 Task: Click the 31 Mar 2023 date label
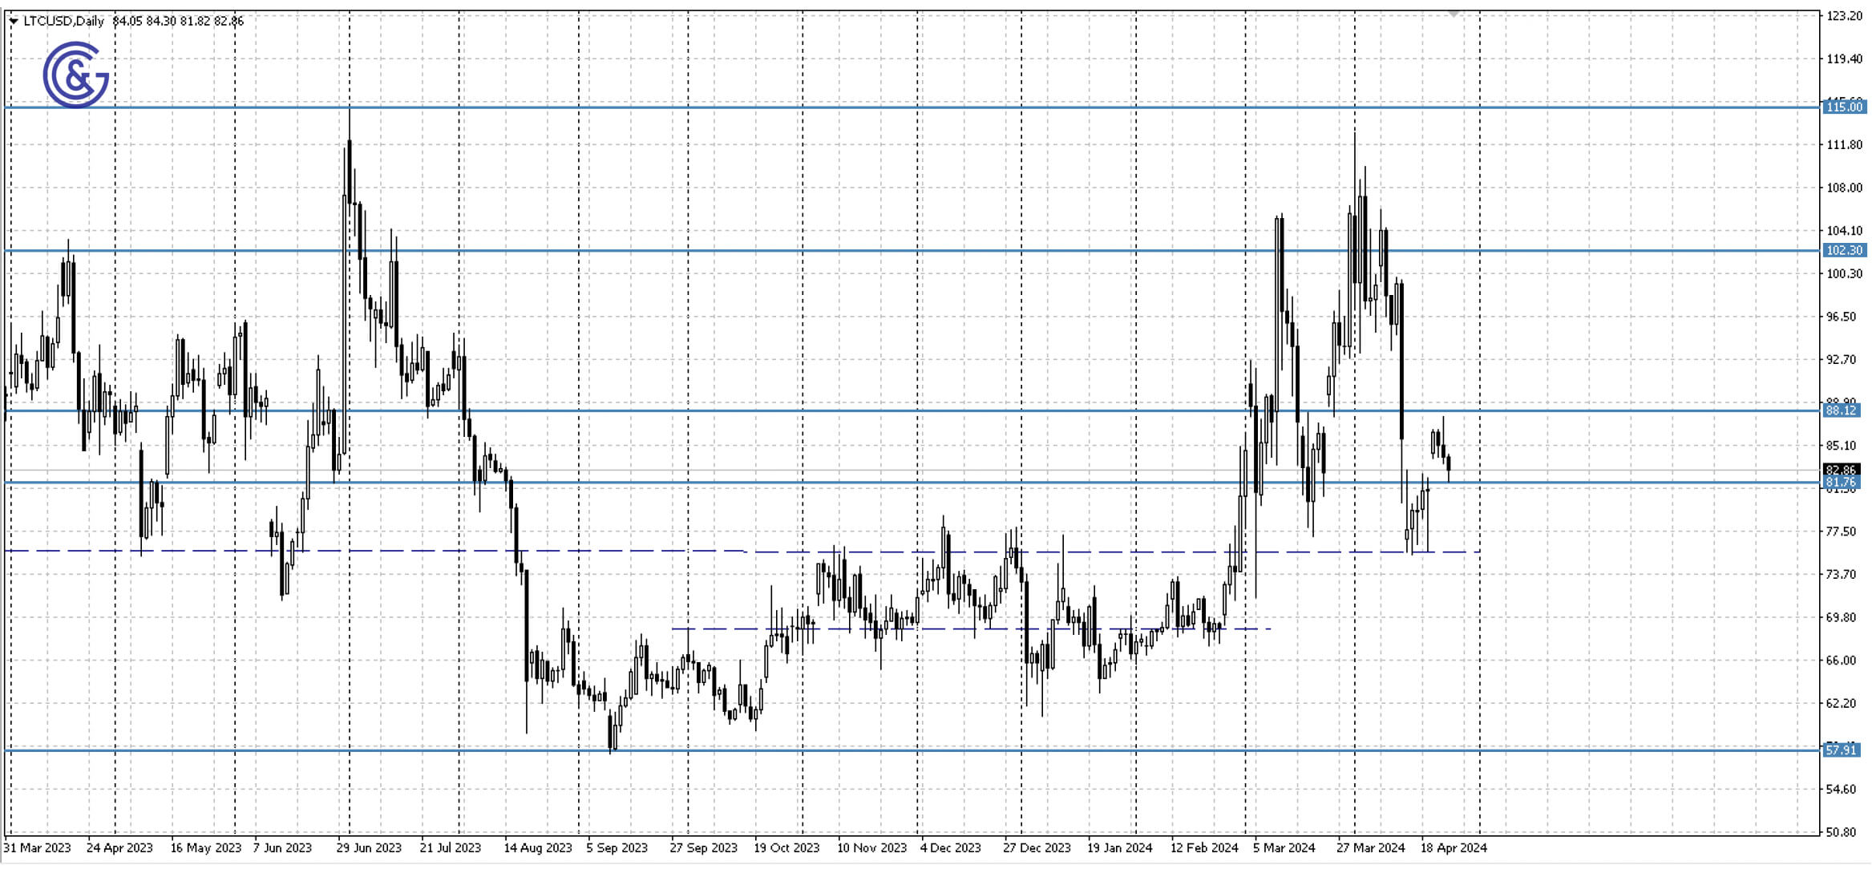click(38, 847)
